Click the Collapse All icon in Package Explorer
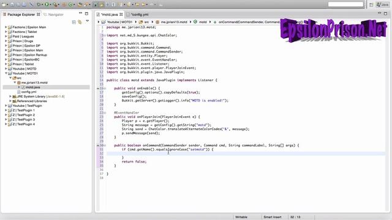392x220 pixels. coord(73,22)
